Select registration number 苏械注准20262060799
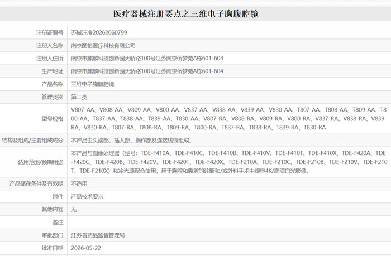The height and width of the screenshot is (256, 391). [99, 32]
